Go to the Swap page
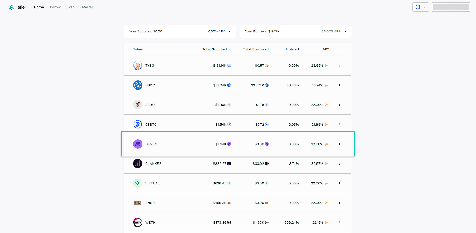 point(70,7)
